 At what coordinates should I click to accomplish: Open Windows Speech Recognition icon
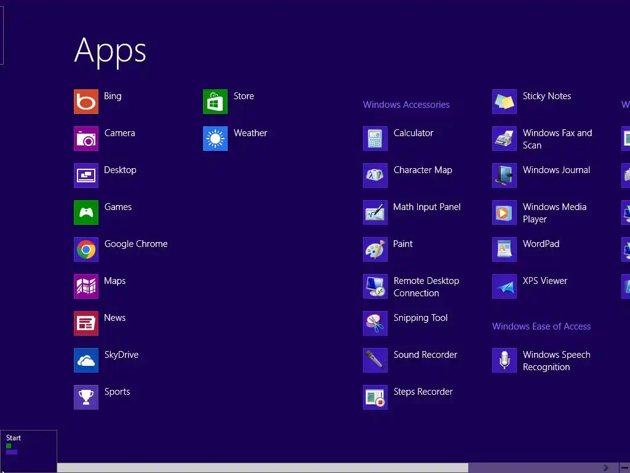pyautogui.click(x=504, y=360)
